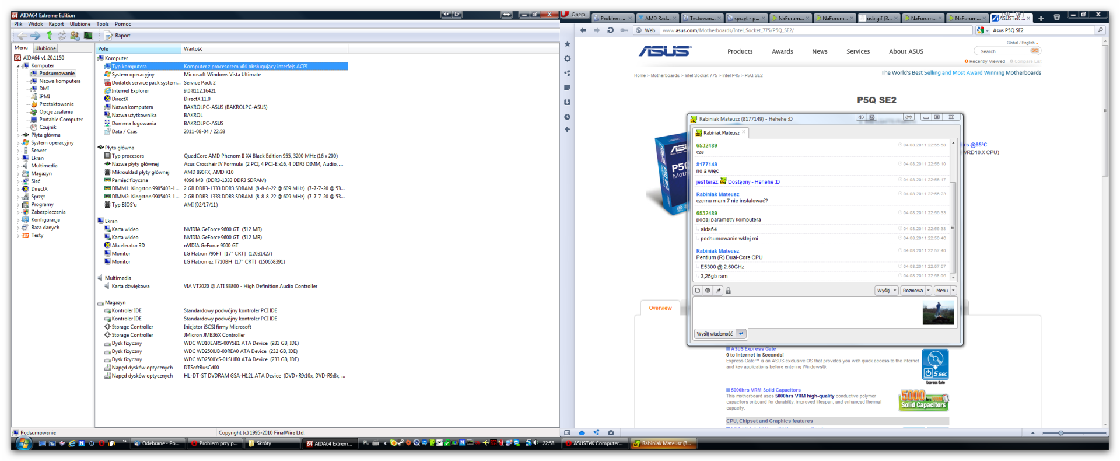Viewport: 1120px width, 461px height.
Task: Open the Wyślij dropdown arrow in chat
Action: pos(895,291)
